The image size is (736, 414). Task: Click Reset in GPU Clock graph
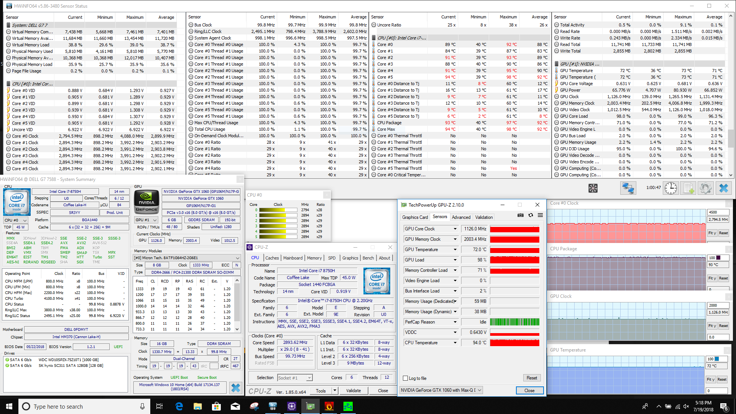723,326
